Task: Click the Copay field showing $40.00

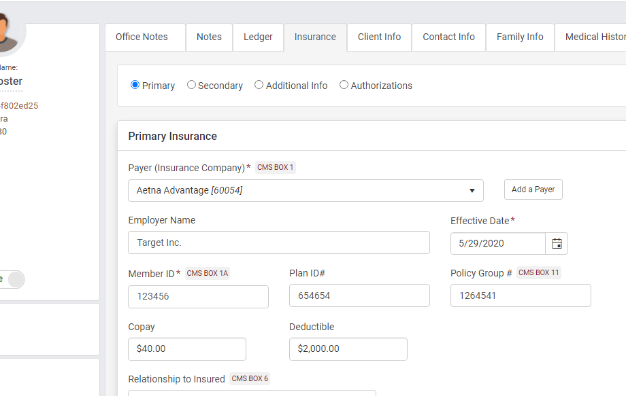Action: pos(187,349)
